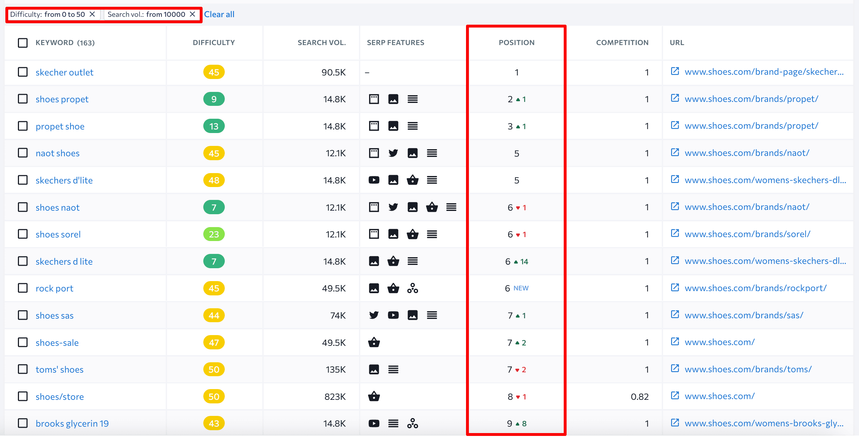Open external link icon for shoes/store URL

coord(675,396)
